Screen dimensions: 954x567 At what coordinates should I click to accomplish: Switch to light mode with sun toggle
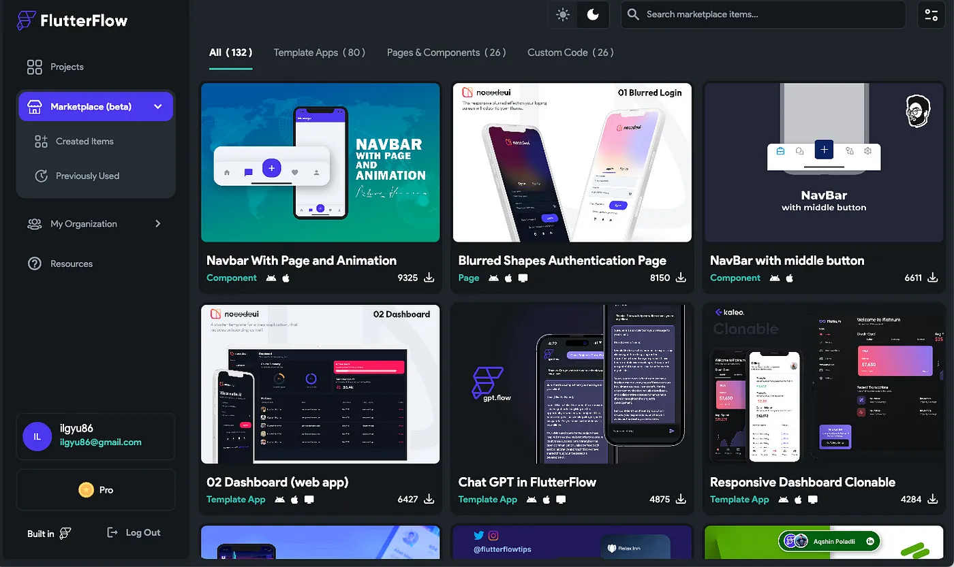click(563, 14)
